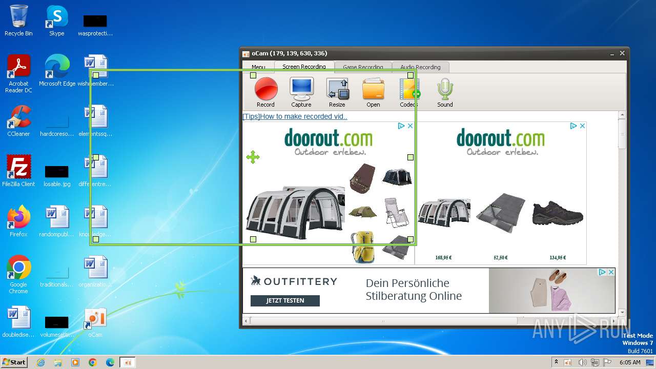Screen dimensions: 656x369
Task: Select the oCam desktop shortcut
Action: click(x=95, y=322)
